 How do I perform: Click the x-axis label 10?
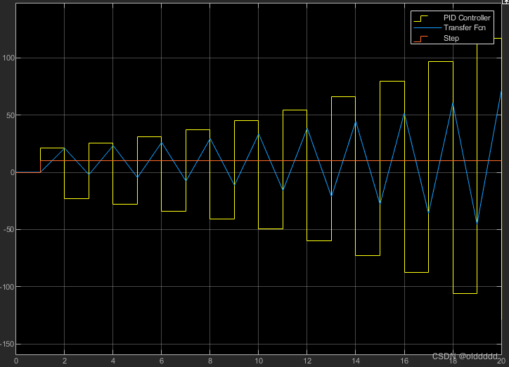pyautogui.click(x=259, y=361)
